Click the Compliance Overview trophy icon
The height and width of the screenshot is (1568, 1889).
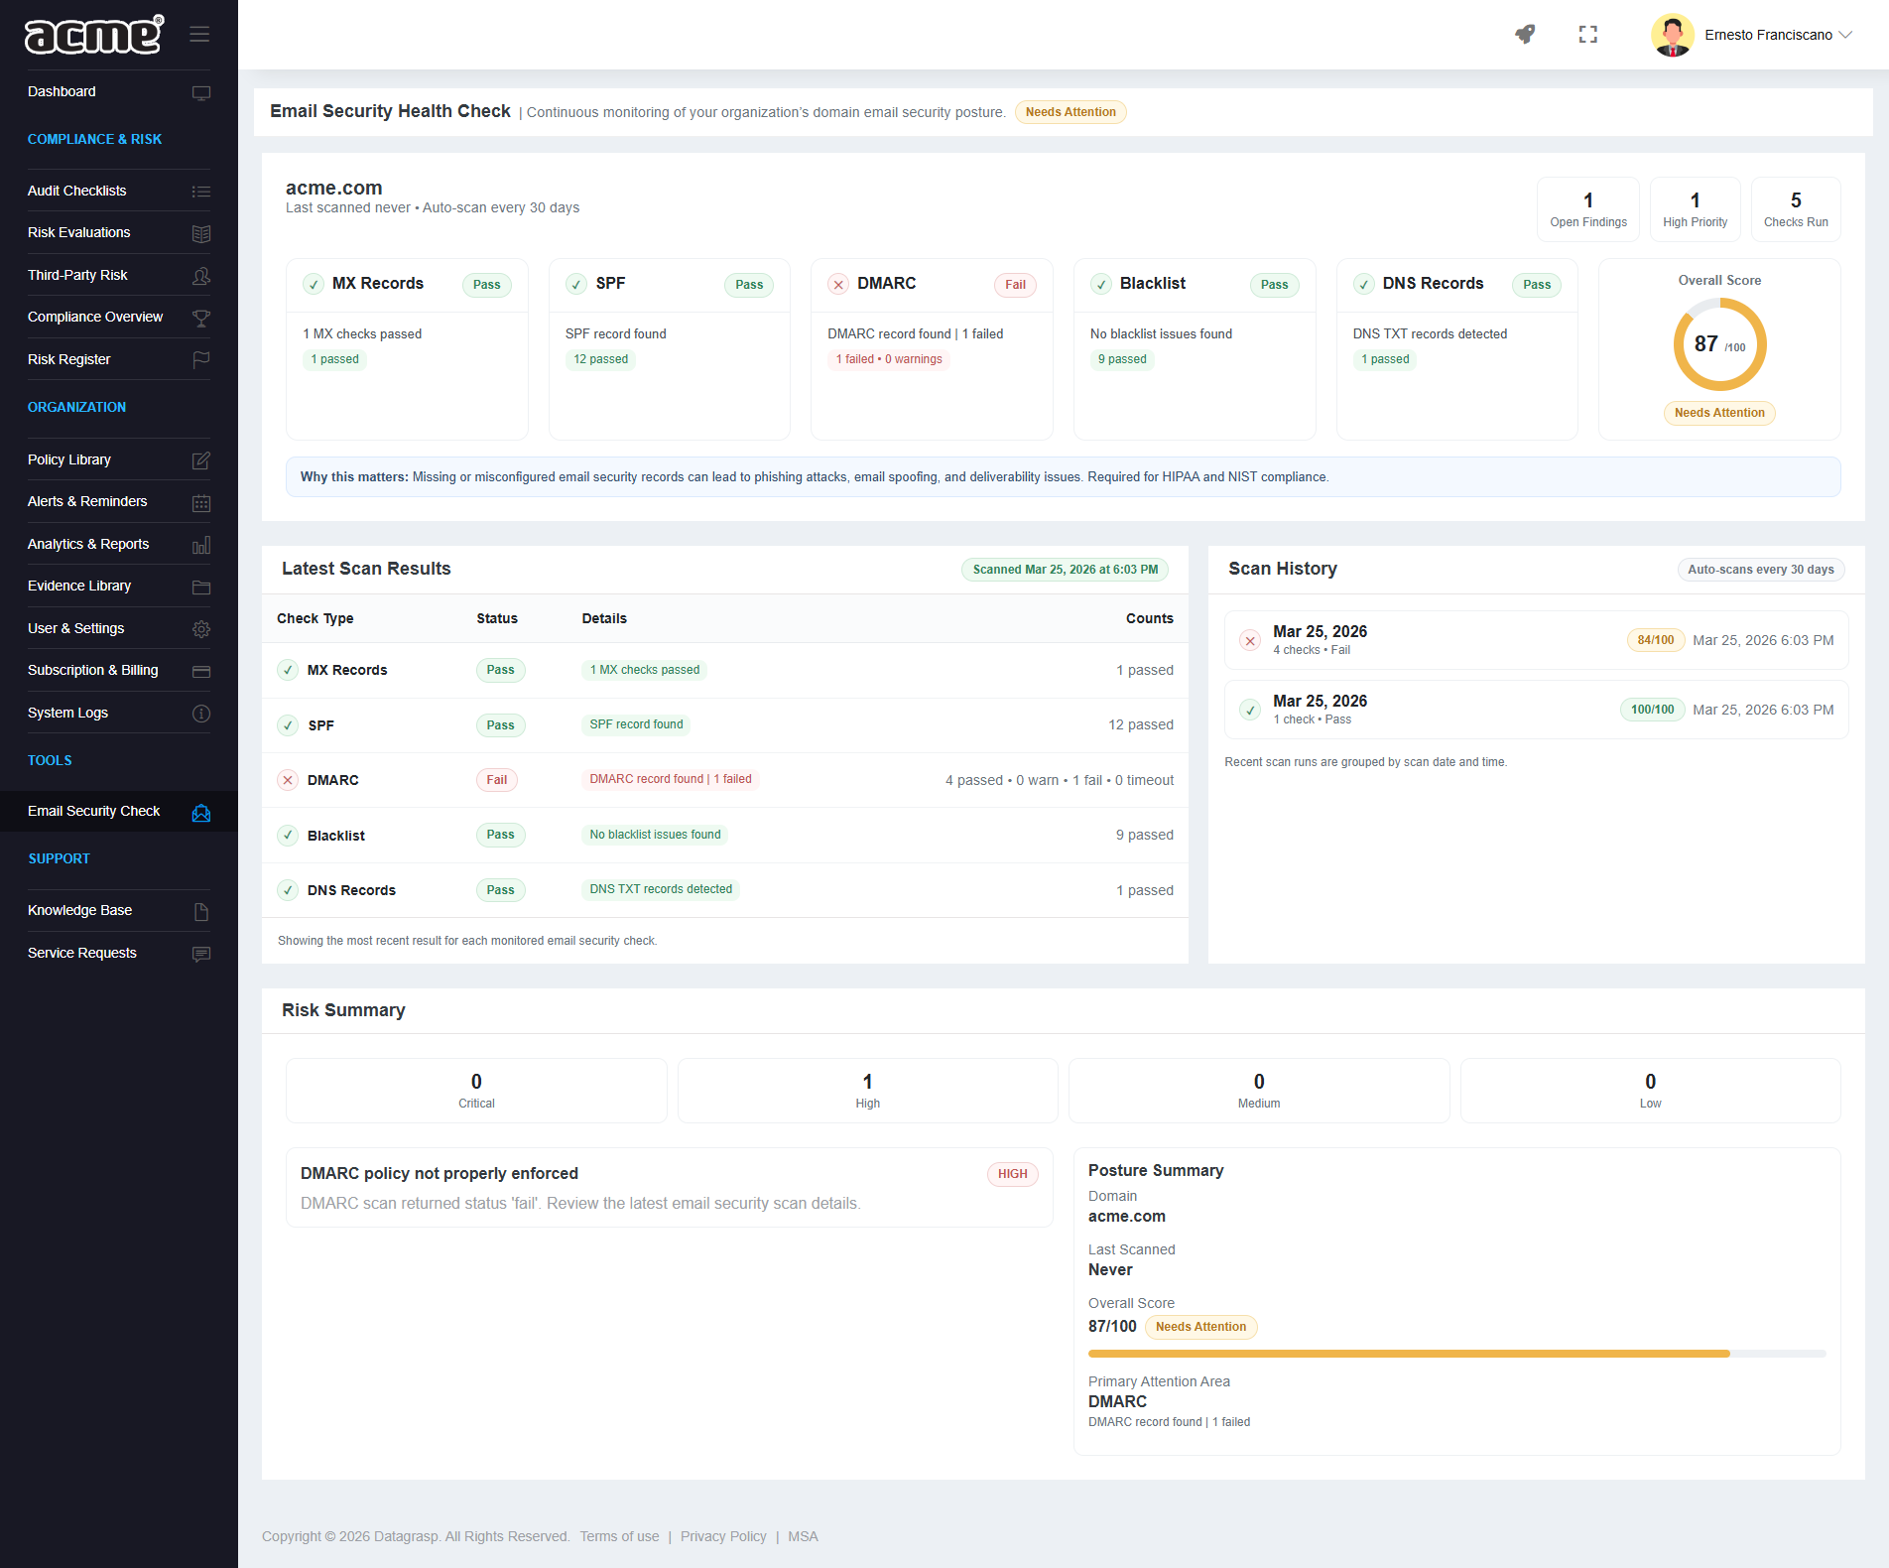pyautogui.click(x=201, y=319)
